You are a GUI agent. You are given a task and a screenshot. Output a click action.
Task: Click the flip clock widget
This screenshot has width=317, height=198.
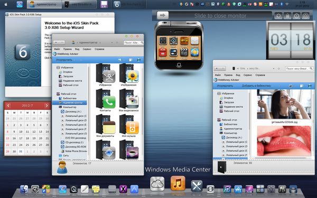291,40
